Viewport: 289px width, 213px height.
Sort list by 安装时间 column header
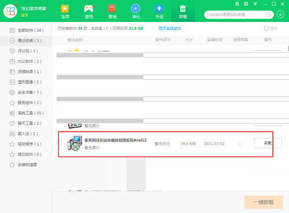[215, 40]
